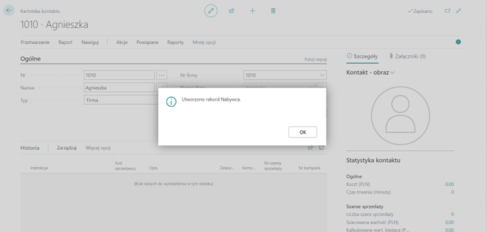The width and height of the screenshot is (487, 232).
Task: Delete the contact via trash icon
Action: (273, 11)
